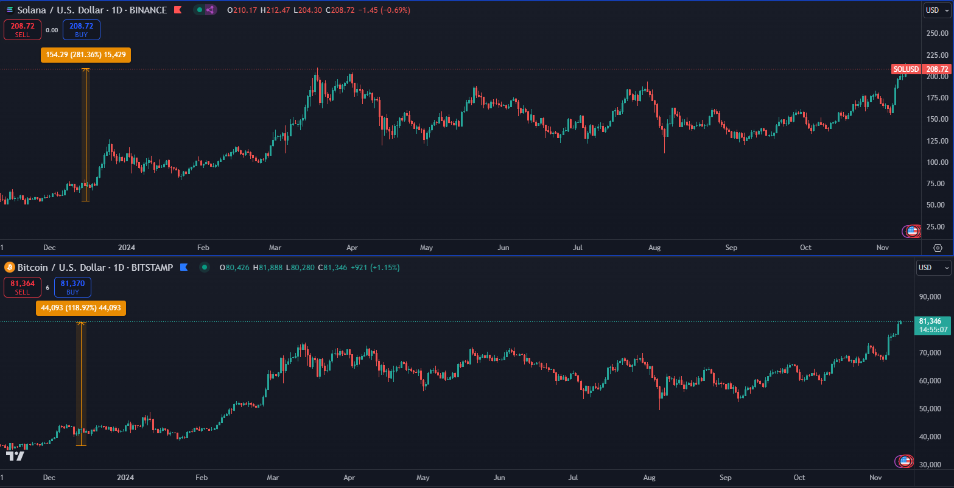This screenshot has height=488, width=954.
Task: Open the Solana / U.S. Dollar symbol title
Action: 91,10
